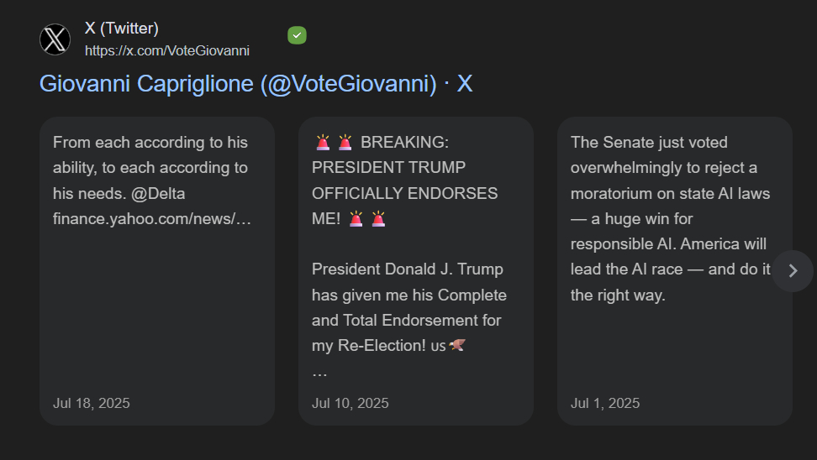This screenshot has width=817, height=460.
Task: Click the leftmost siren emoji before BREAKING
Action: point(323,143)
